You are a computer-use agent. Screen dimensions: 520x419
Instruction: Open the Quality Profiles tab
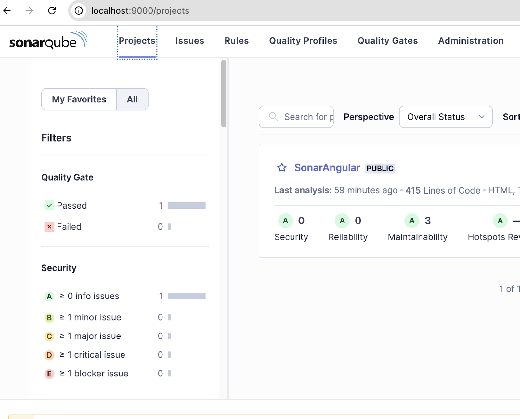(x=303, y=41)
